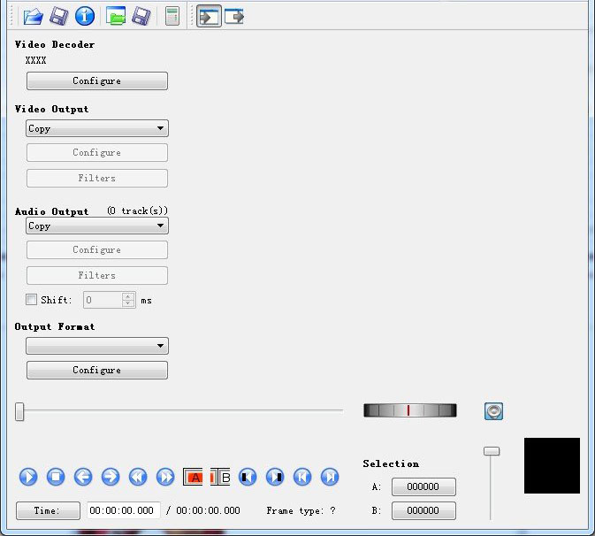This screenshot has width=595, height=536.
Task: Seek to previous black frame
Action: coord(248,477)
